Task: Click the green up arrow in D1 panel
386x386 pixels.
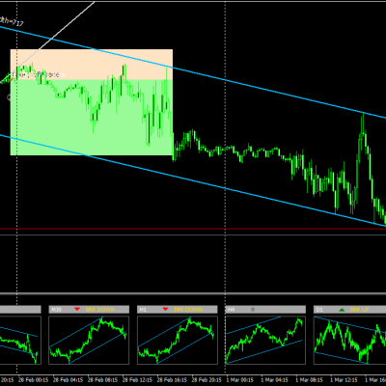Action: coord(342,310)
